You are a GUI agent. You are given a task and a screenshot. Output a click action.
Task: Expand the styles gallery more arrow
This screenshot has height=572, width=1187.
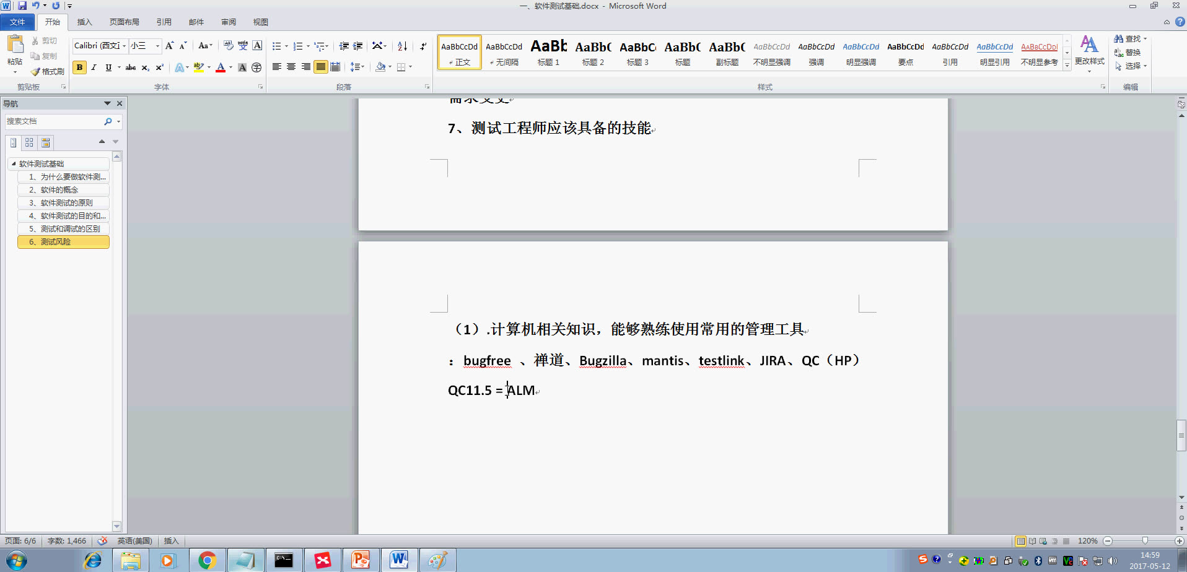pos(1067,66)
